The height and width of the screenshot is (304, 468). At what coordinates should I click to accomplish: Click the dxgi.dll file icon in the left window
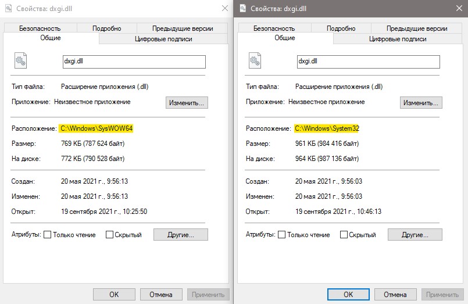20,60
